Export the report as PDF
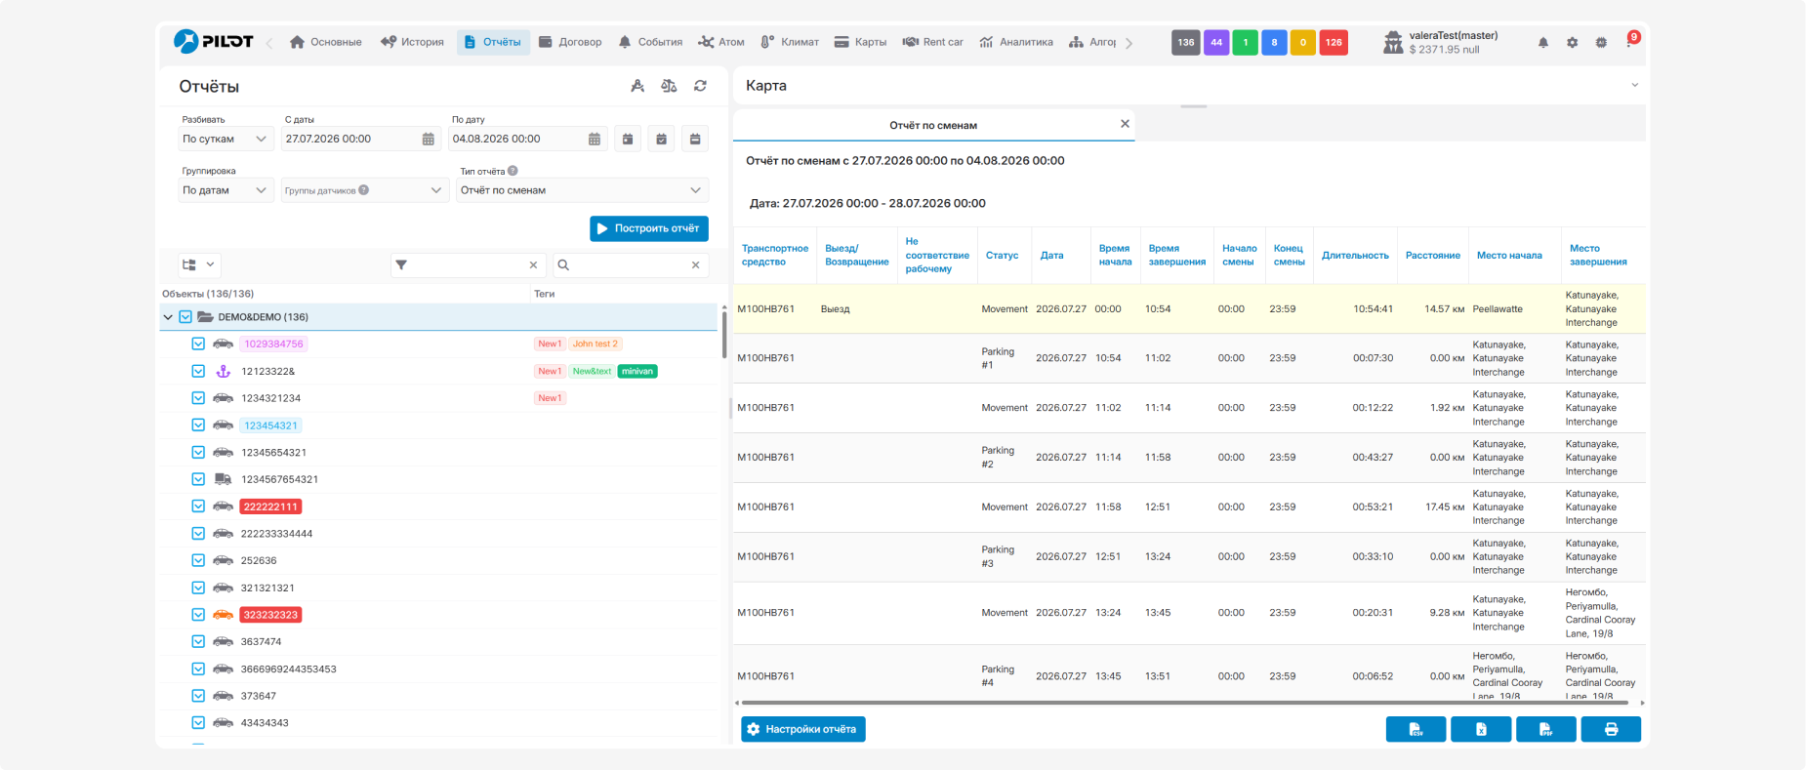Viewport: 1806px width, 770px height. pyautogui.click(x=1545, y=729)
